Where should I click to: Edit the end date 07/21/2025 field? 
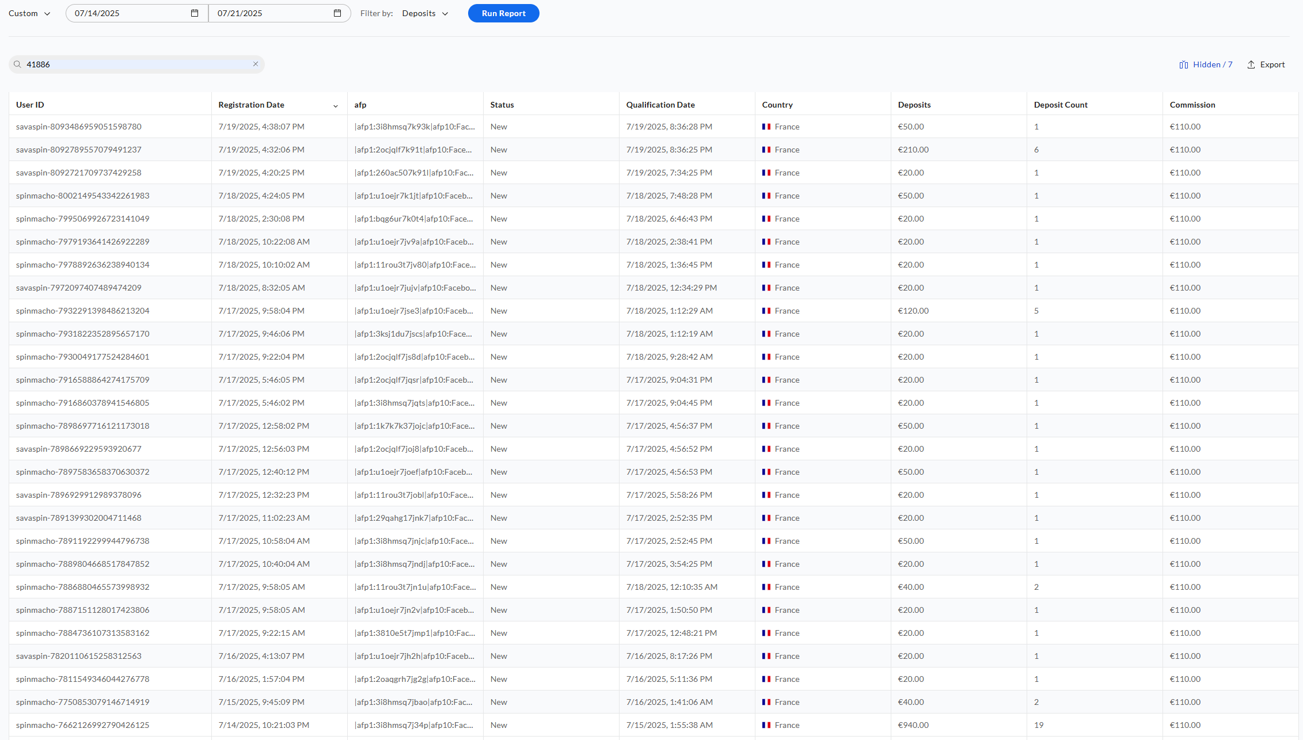(280, 13)
